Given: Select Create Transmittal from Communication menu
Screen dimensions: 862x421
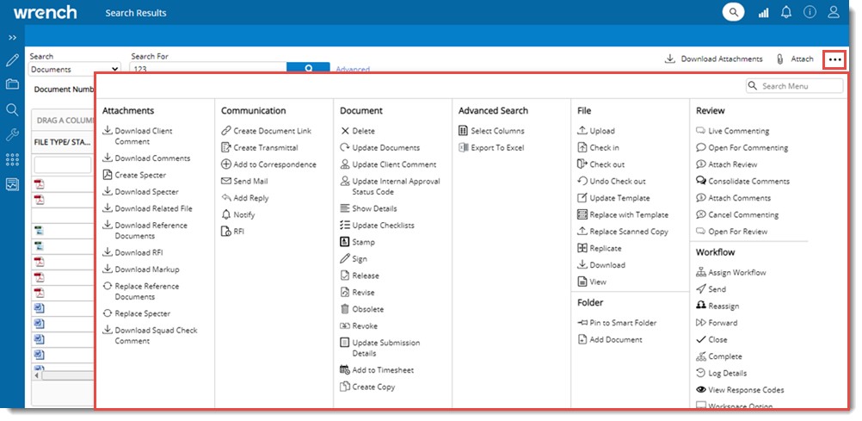Looking at the screenshot, I should click(x=266, y=148).
